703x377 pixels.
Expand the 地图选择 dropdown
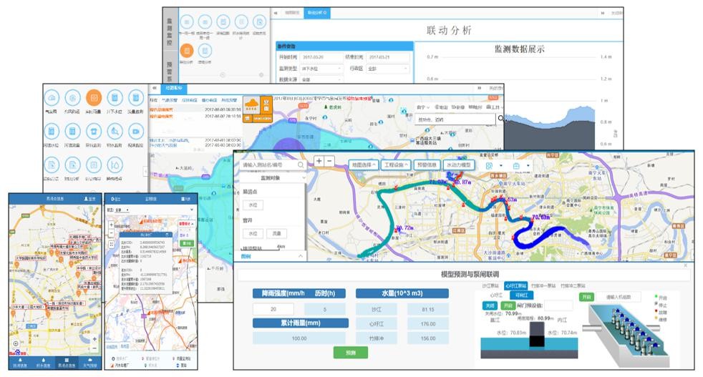coord(363,165)
